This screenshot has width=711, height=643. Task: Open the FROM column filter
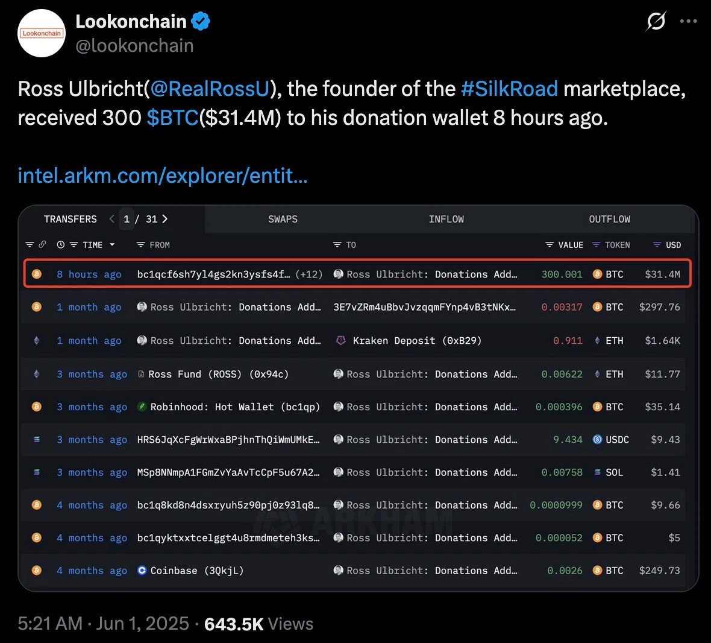coord(140,245)
